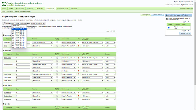
Task: Choose Año Escolar 2012-13 option
Action: pos(19,47)
